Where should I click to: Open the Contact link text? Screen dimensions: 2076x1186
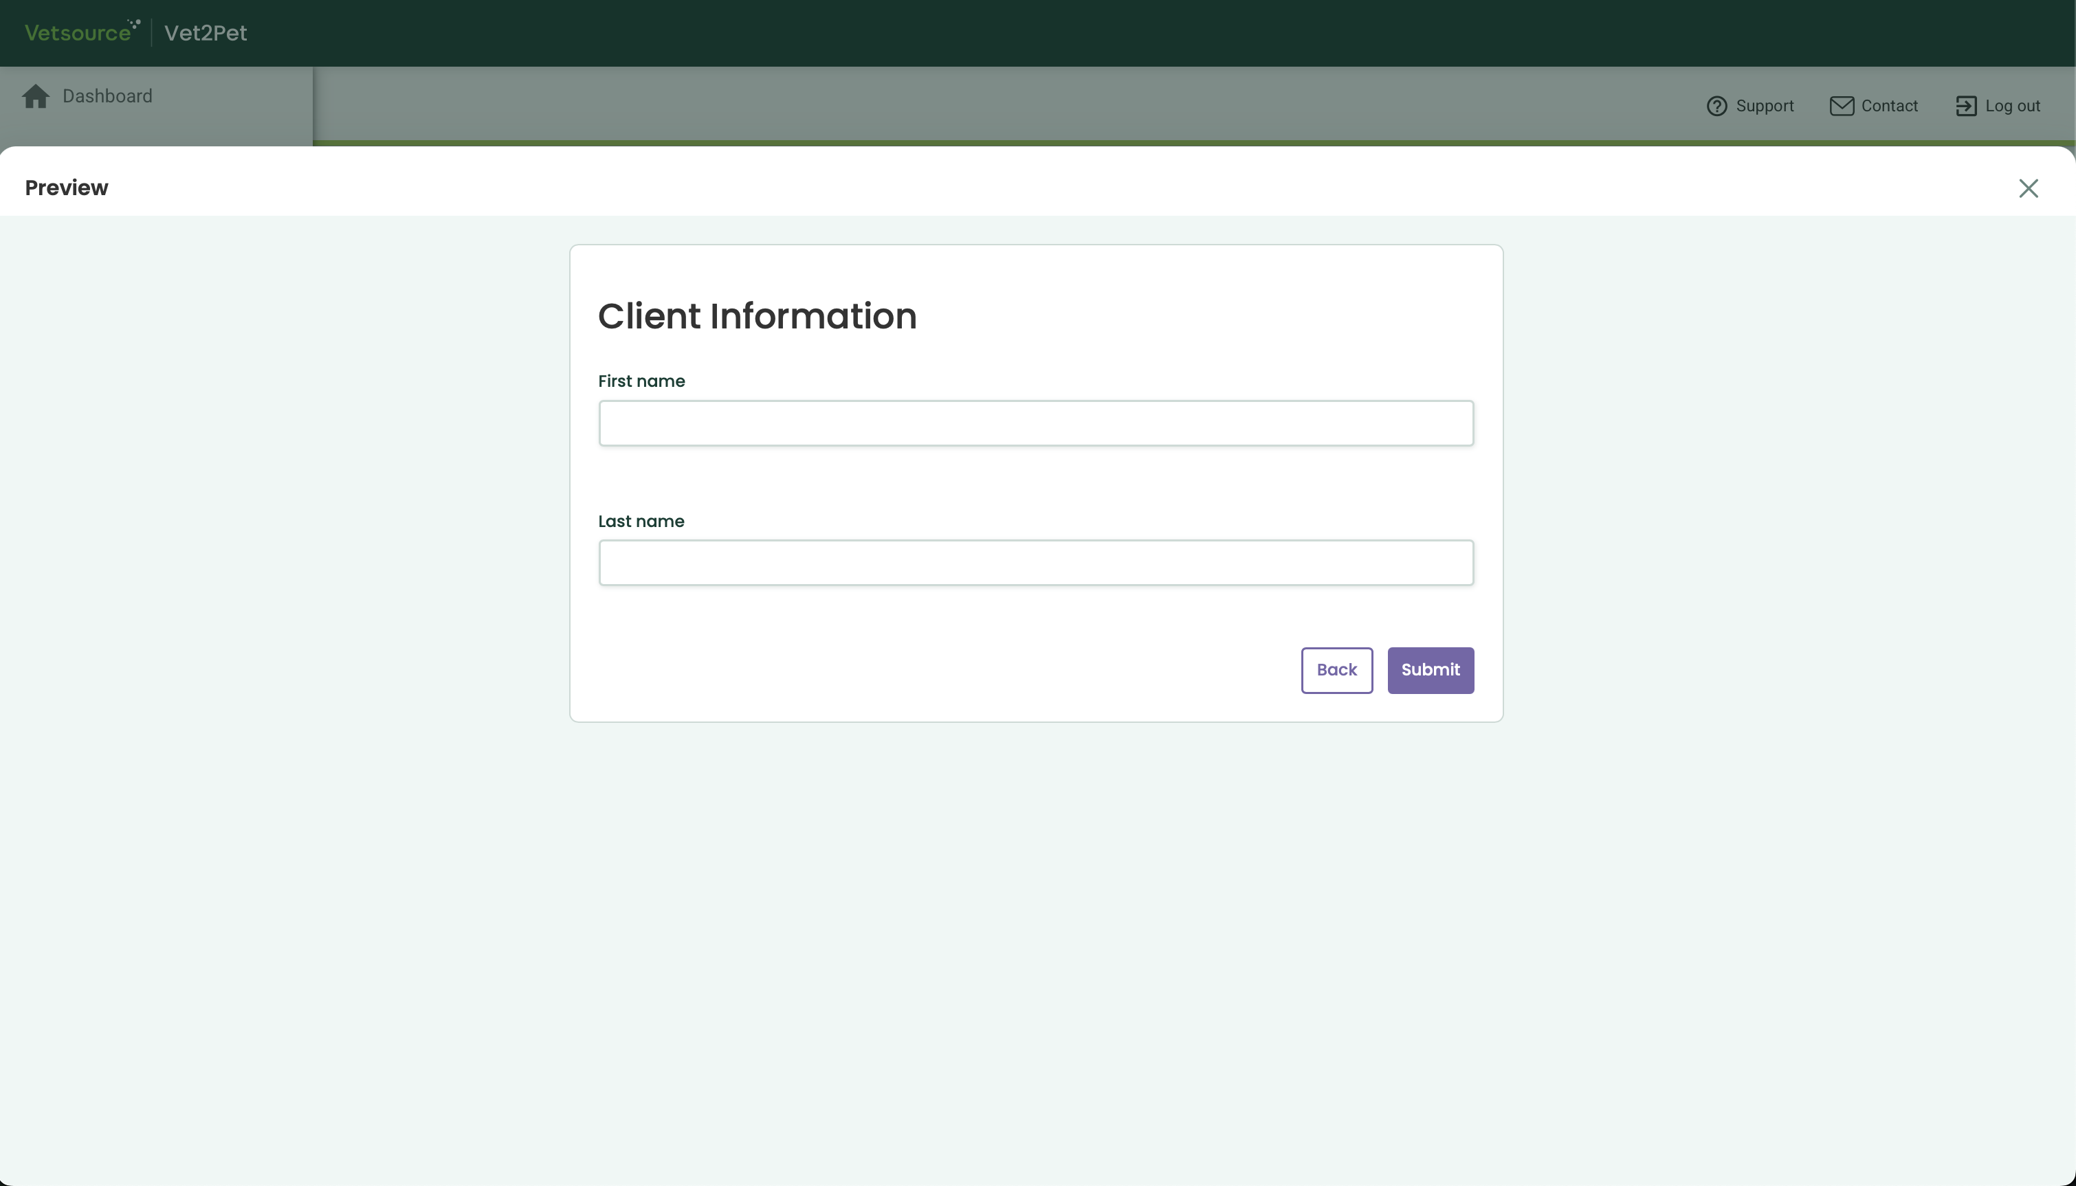tap(1890, 106)
